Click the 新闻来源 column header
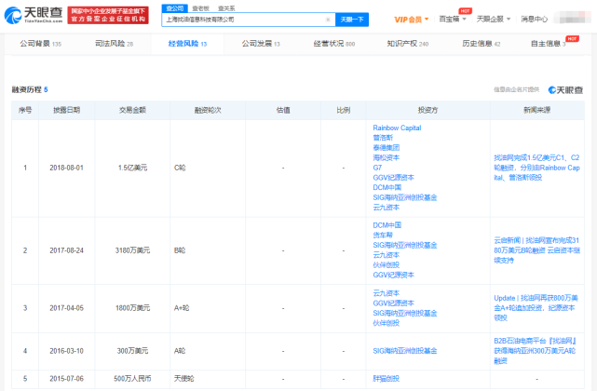Viewport: 597px width, 391px height. pyautogui.click(x=536, y=110)
